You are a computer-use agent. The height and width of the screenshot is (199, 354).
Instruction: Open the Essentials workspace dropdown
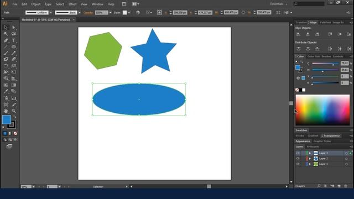(279, 4)
